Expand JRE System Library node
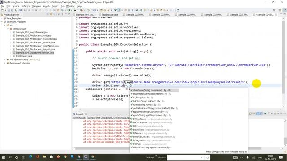The width and height of the screenshot is (287, 161). [x=5, y=59]
